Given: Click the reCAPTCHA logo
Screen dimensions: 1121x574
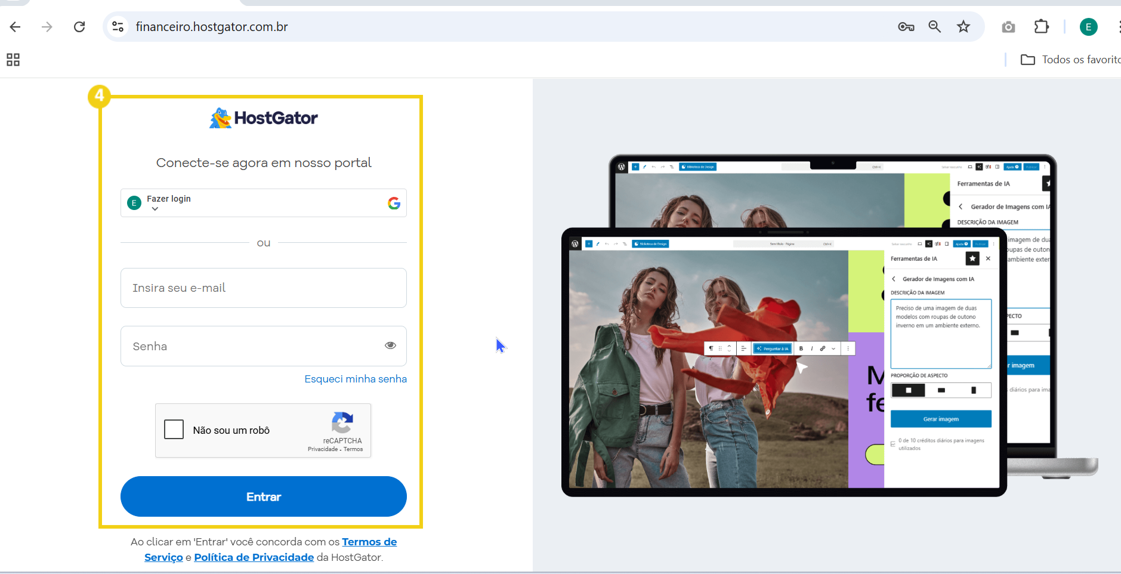Looking at the screenshot, I should click(342, 422).
